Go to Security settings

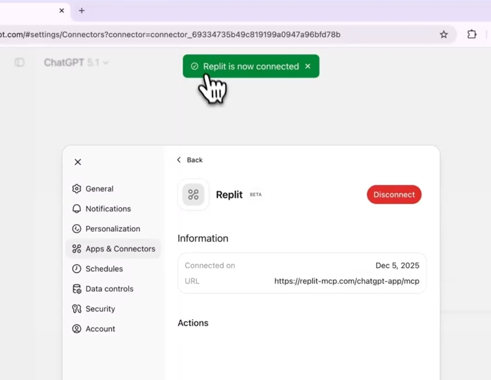[100, 309]
